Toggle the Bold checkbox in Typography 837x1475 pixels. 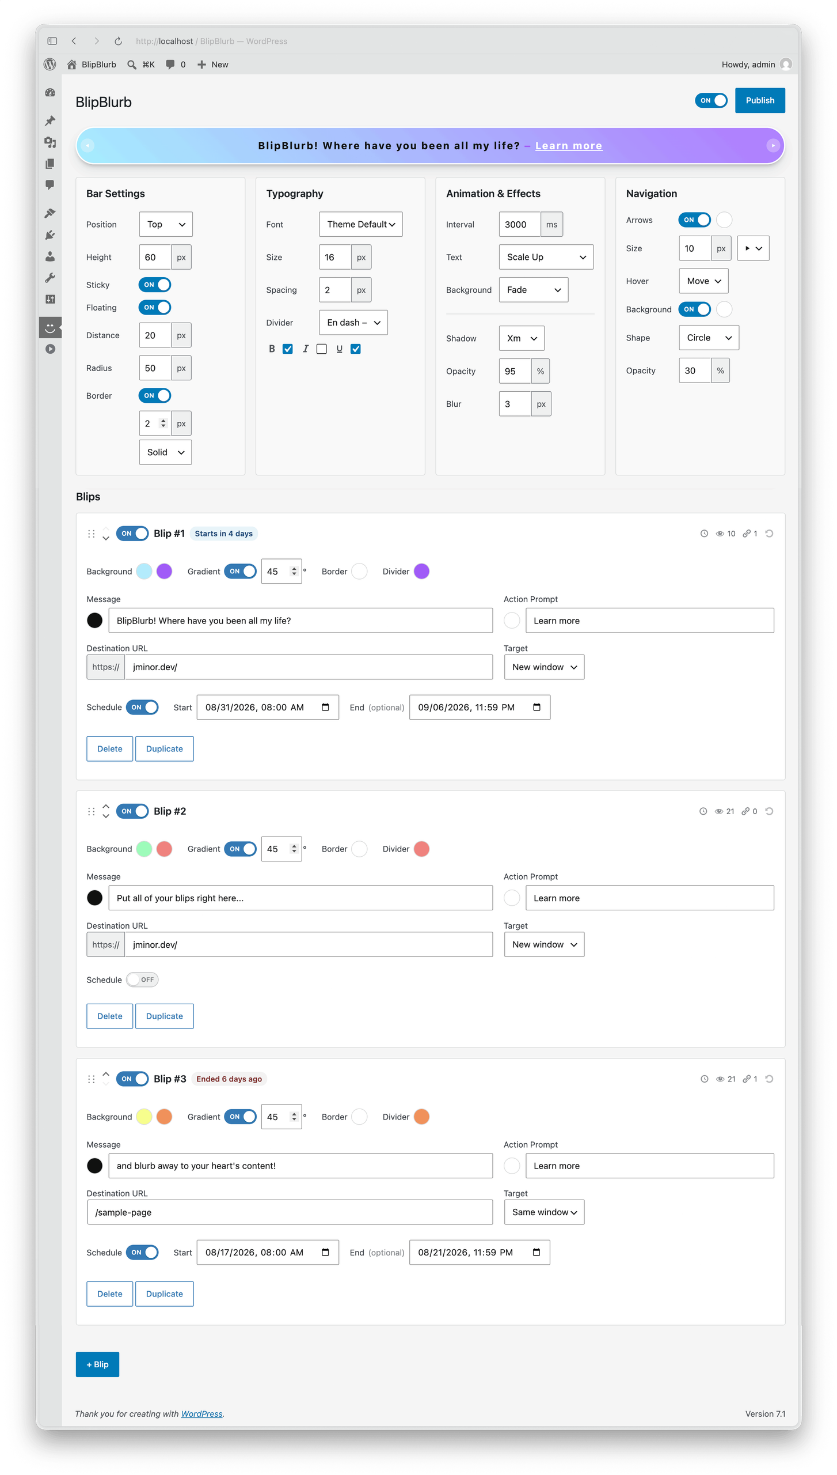tap(288, 349)
